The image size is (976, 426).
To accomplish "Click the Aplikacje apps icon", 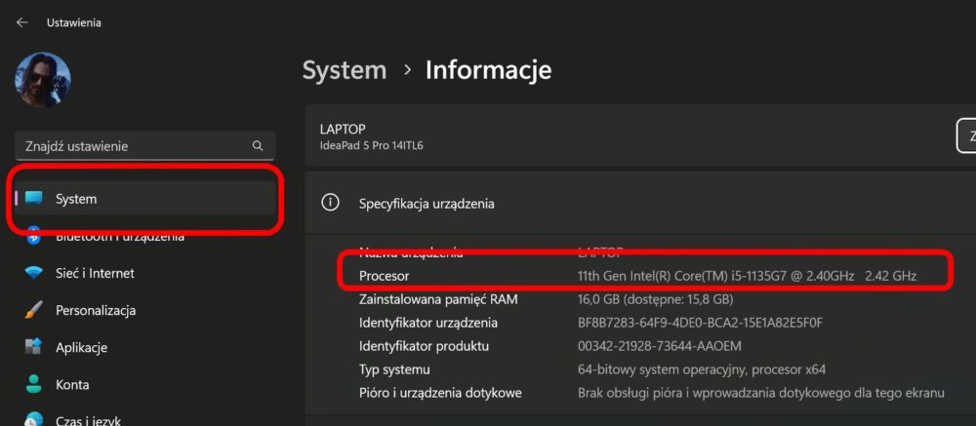I will pyautogui.click(x=33, y=346).
